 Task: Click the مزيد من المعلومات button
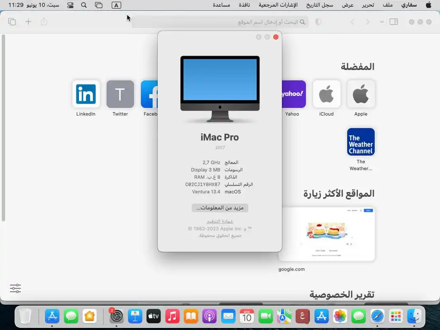(x=220, y=208)
